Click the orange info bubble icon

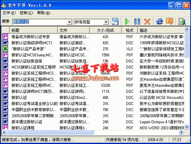[x=170, y=21]
